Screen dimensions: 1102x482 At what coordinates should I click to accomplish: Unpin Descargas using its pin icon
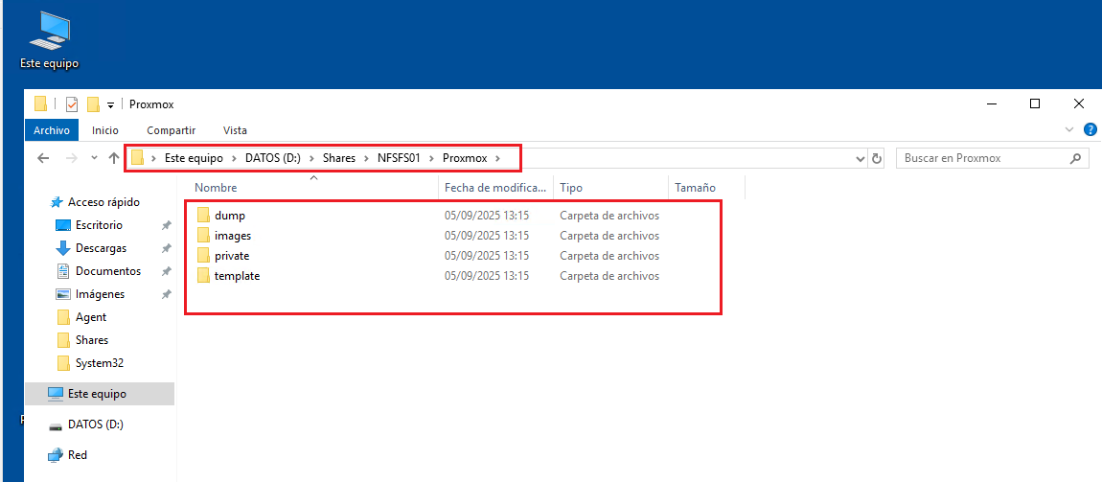pyautogui.click(x=166, y=248)
